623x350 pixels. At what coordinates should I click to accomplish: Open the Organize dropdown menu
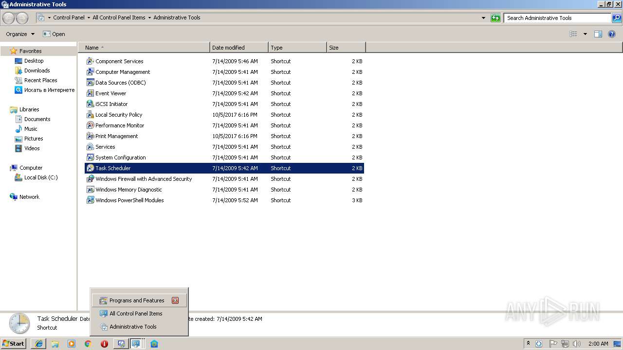[x=20, y=34]
